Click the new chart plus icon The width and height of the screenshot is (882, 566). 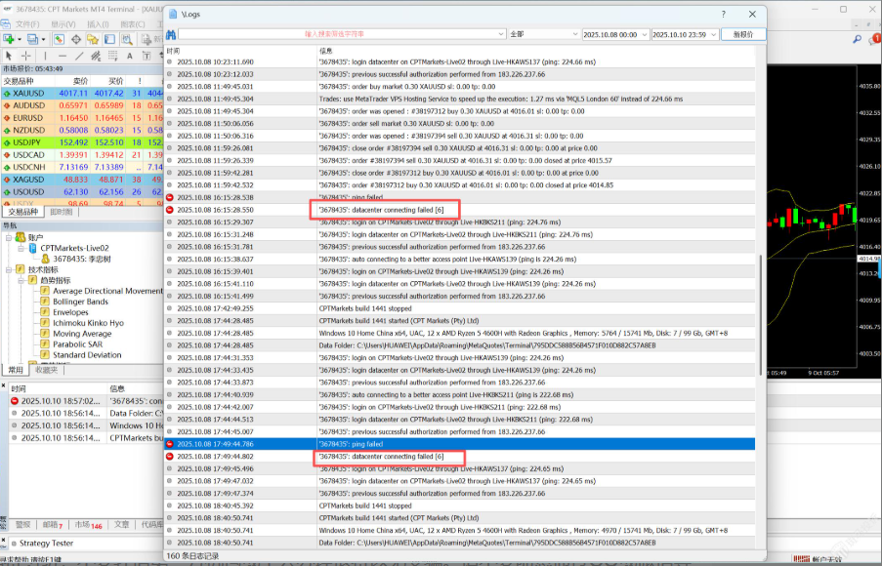point(9,39)
